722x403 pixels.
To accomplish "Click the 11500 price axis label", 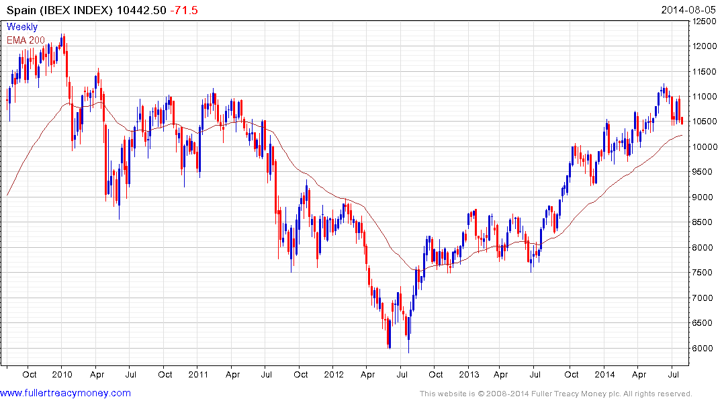I will coord(705,71).
